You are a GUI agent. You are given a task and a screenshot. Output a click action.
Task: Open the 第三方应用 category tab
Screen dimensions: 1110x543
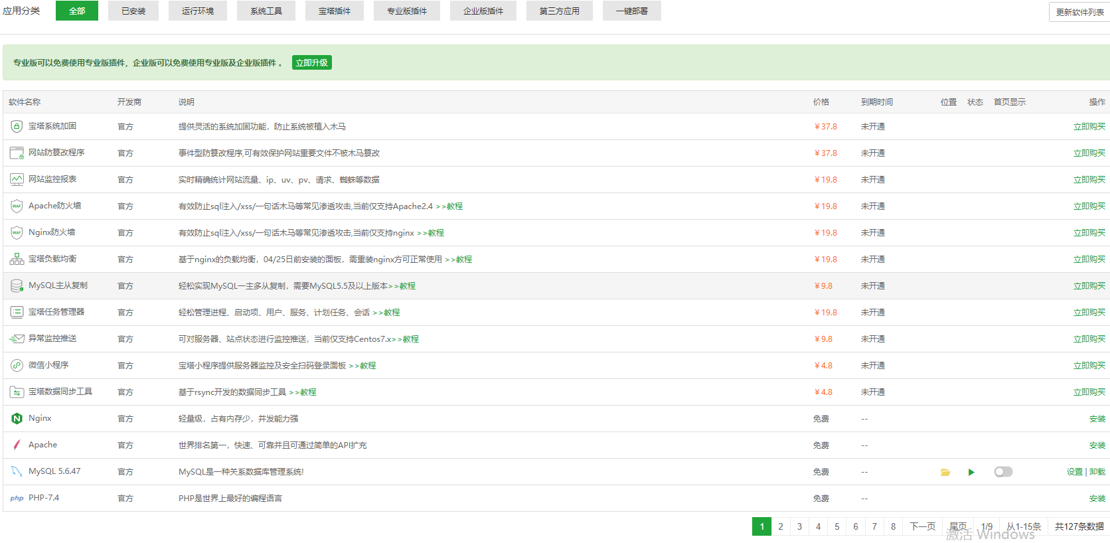click(559, 11)
